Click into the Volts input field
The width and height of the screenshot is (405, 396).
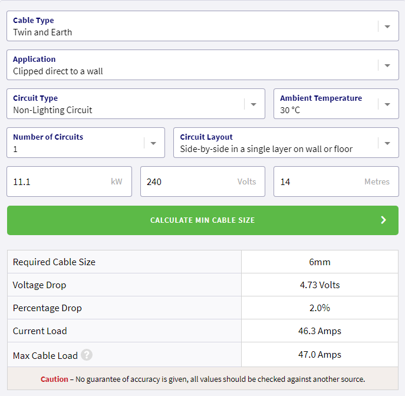point(189,181)
